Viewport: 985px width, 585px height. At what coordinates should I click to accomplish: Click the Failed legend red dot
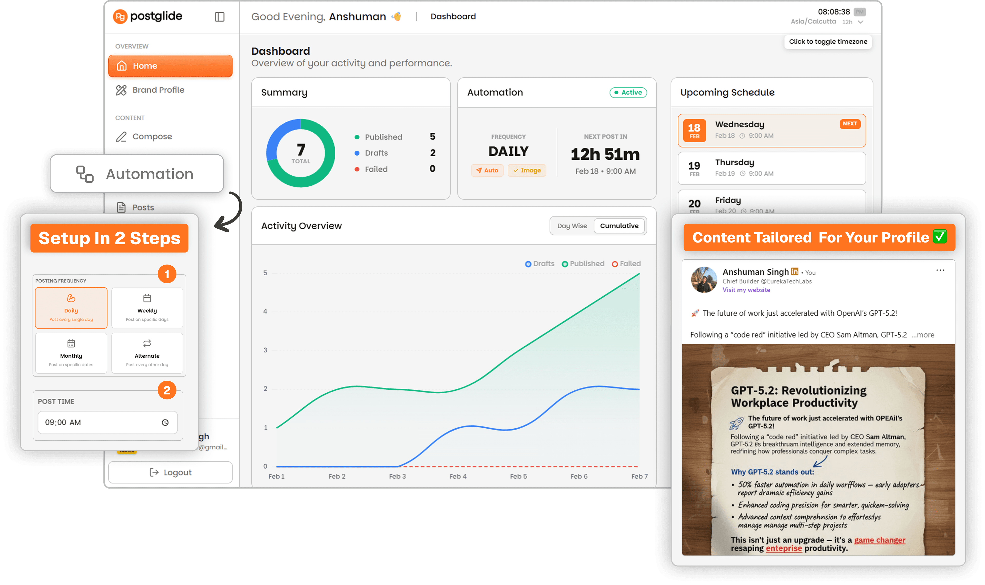click(357, 169)
